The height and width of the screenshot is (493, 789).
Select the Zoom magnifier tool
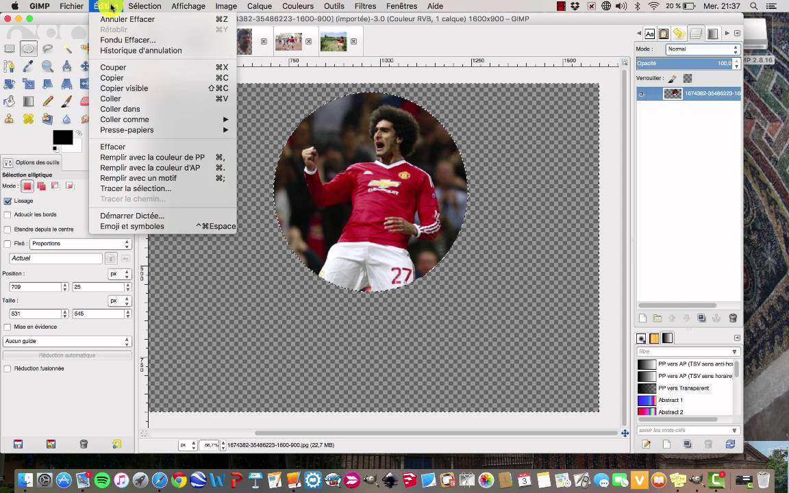click(x=48, y=66)
